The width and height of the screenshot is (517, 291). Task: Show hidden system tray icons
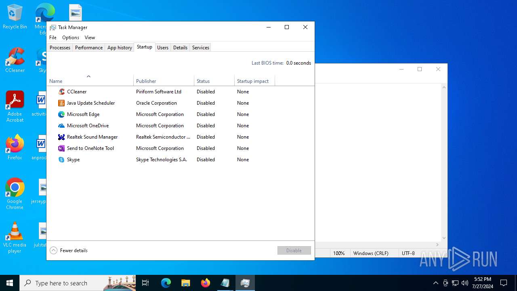(x=435, y=283)
